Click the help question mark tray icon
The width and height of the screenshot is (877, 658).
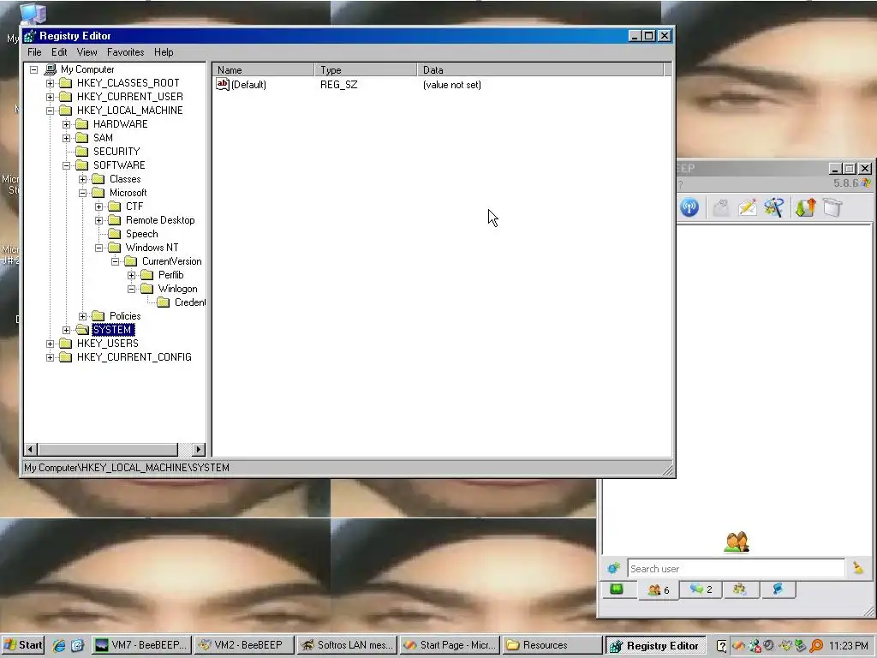(x=721, y=646)
